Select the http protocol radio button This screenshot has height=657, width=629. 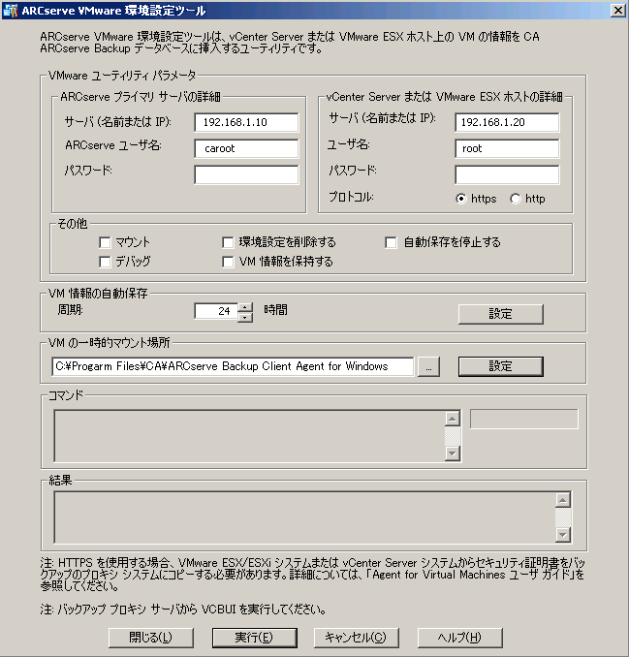516,199
